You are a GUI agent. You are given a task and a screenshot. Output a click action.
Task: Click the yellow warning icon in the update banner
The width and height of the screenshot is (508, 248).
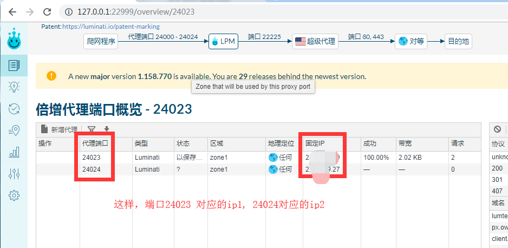pos(51,76)
